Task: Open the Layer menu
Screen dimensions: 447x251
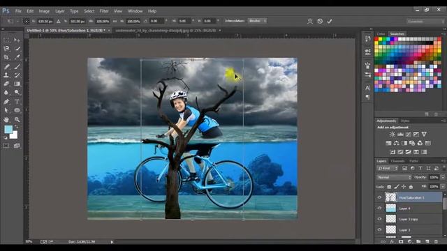Action: coord(60,11)
